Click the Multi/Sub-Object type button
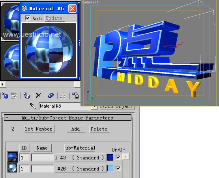Viewport: 219px width, 178px height. [117, 108]
